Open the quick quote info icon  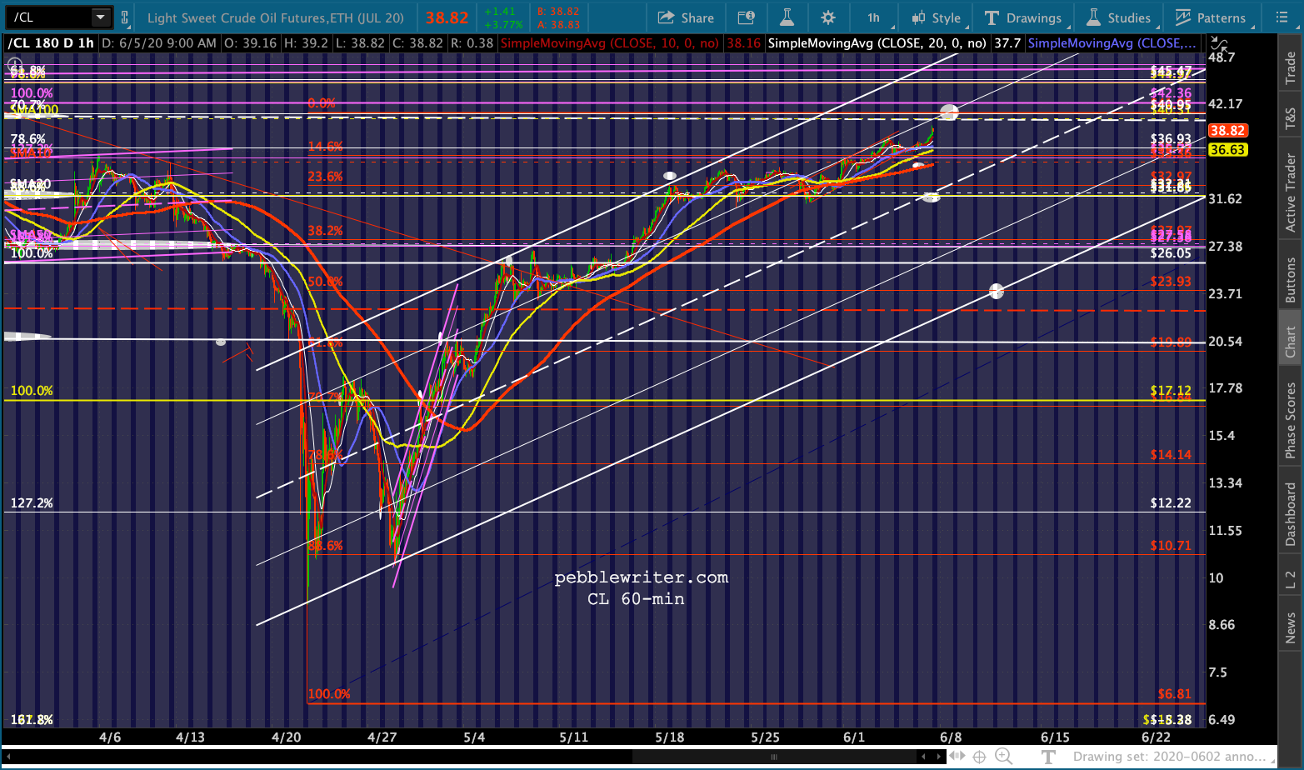coord(747,17)
